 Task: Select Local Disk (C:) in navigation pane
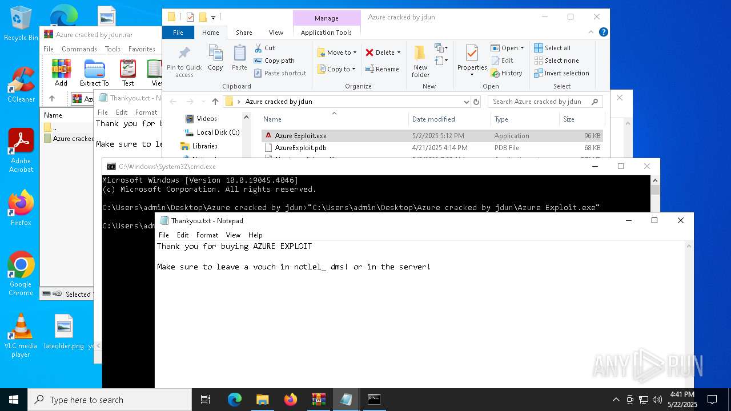coord(212,132)
